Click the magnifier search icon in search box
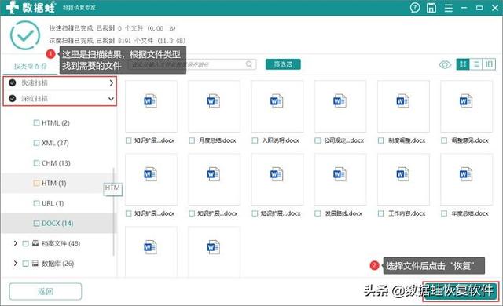The image size is (503, 306). pos(249,64)
